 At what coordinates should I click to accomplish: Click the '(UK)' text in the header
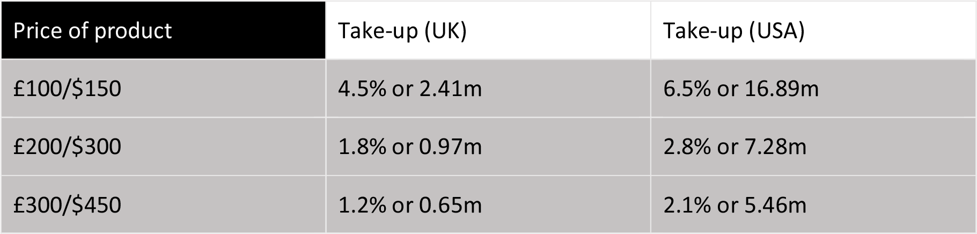pos(445,31)
